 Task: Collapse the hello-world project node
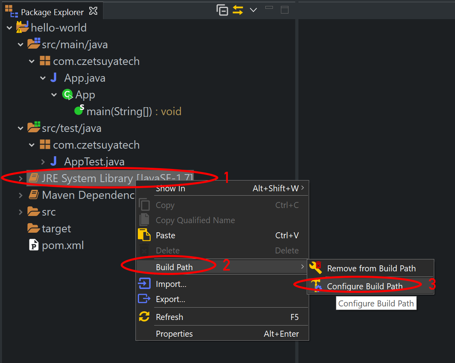(x=9, y=27)
